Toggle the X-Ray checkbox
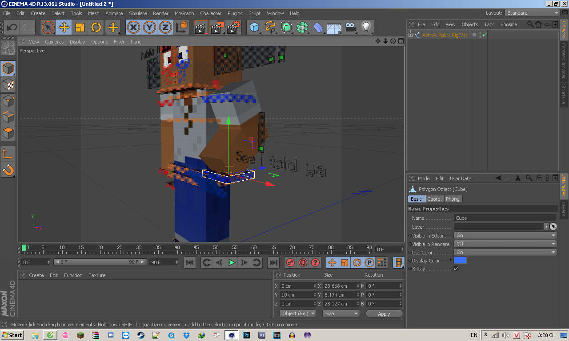Image resolution: width=569 pixels, height=341 pixels. click(456, 269)
